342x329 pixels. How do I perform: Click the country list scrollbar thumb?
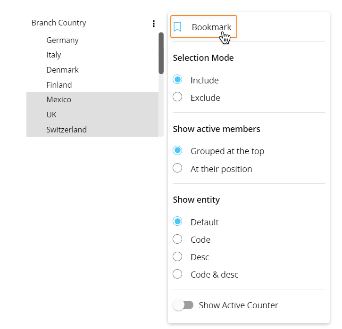pyautogui.click(x=161, y=53)
